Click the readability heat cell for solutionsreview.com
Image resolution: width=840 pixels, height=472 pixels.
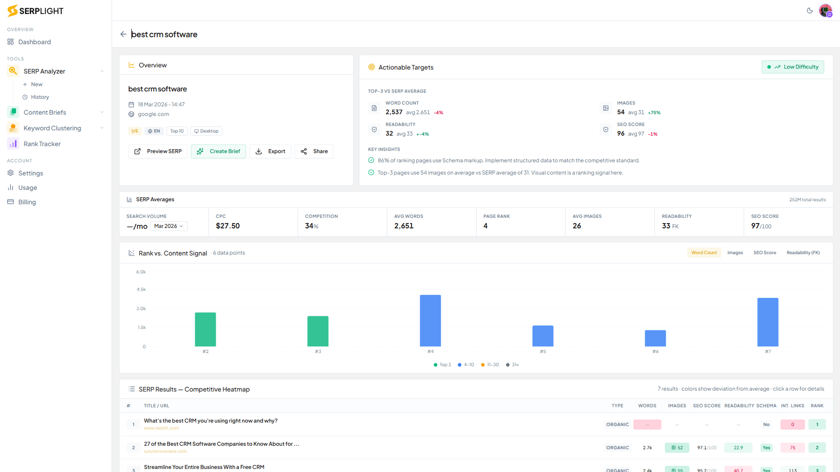[x=738, y=448]
